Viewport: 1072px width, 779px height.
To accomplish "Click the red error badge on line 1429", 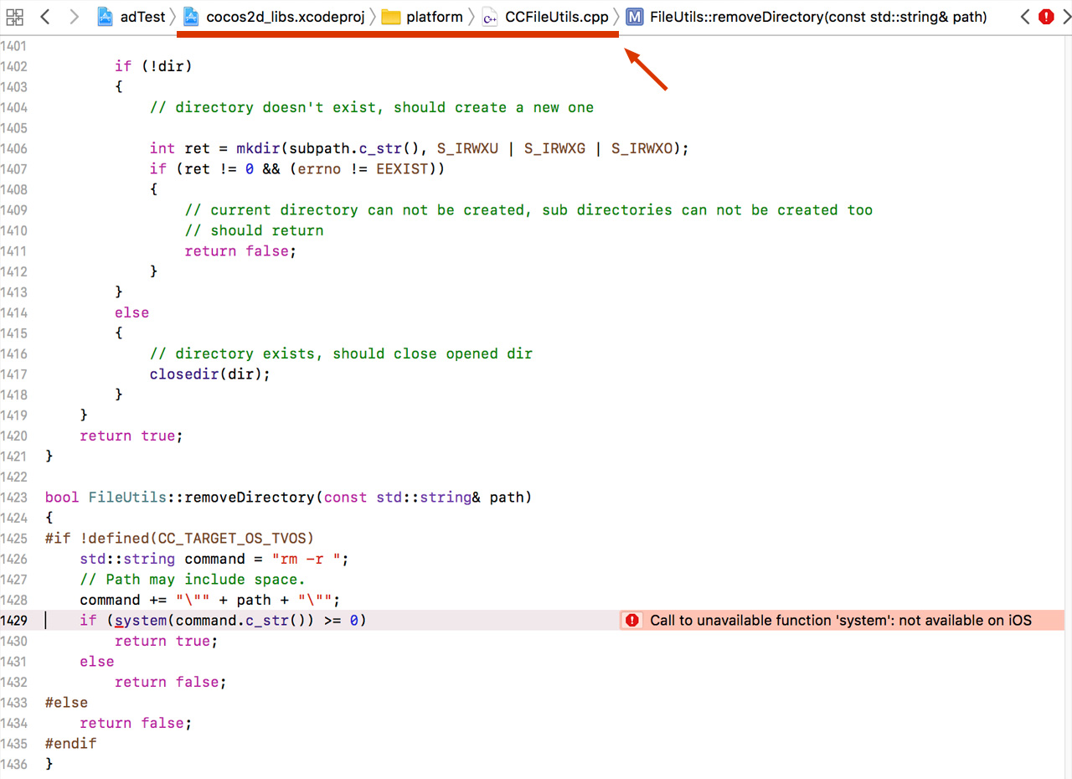I will pyautogui.click(x=632, y=621).
